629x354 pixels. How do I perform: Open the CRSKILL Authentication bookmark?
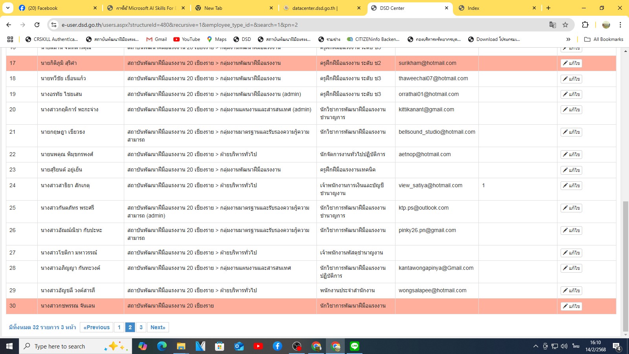pos(51,39)
